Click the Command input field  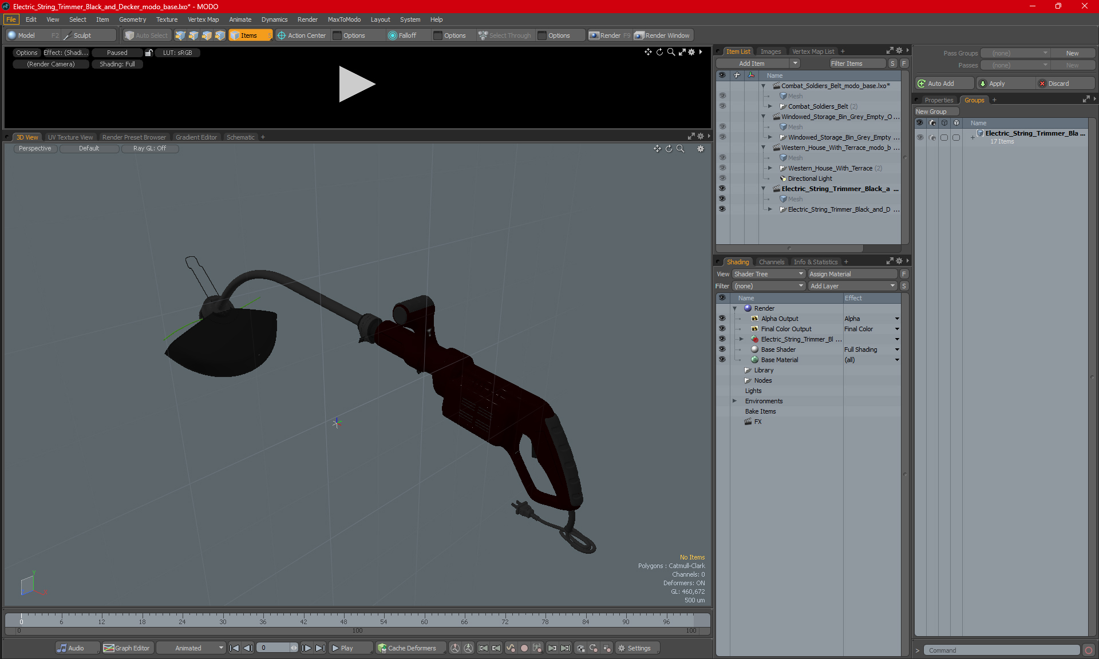(x=1003, y=650)
